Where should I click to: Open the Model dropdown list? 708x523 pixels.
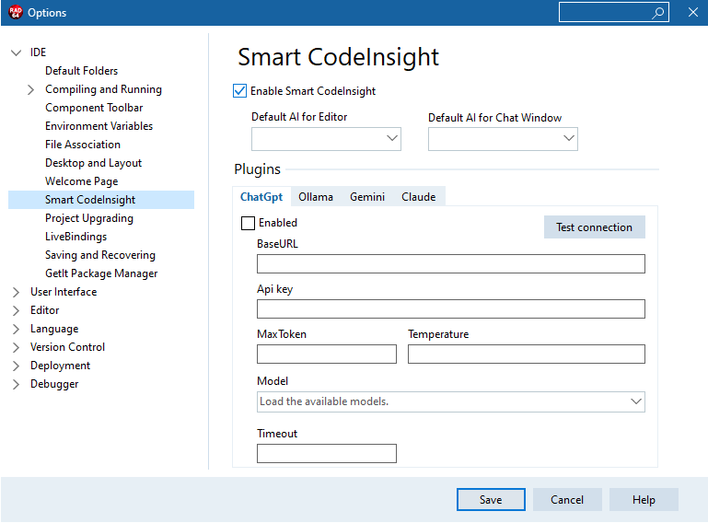click(450, 401)
